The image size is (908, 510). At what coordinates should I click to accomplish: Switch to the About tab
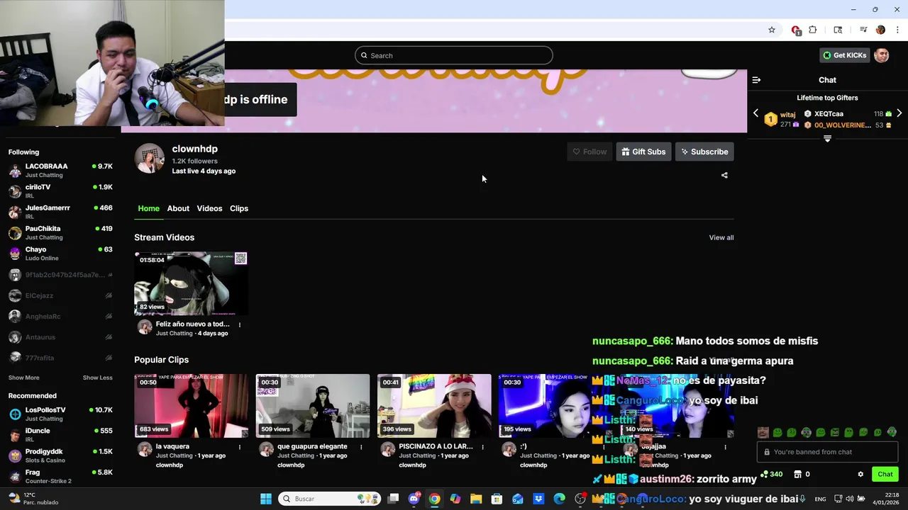(x=178, y=208)
